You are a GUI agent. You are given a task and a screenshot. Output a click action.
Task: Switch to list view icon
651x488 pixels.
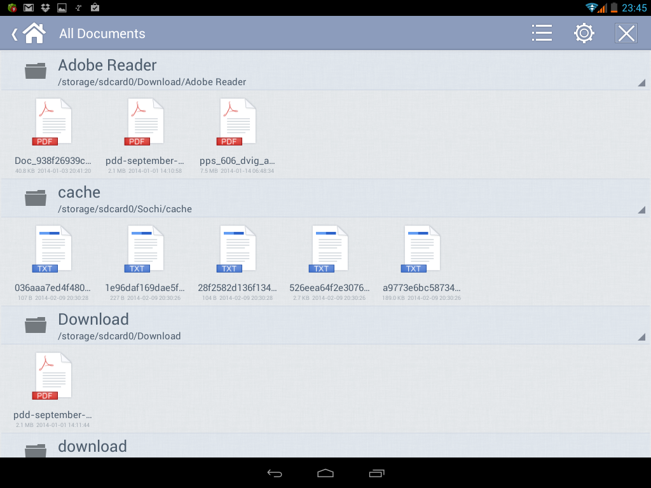pyautogui.click(x=542, y=33)
